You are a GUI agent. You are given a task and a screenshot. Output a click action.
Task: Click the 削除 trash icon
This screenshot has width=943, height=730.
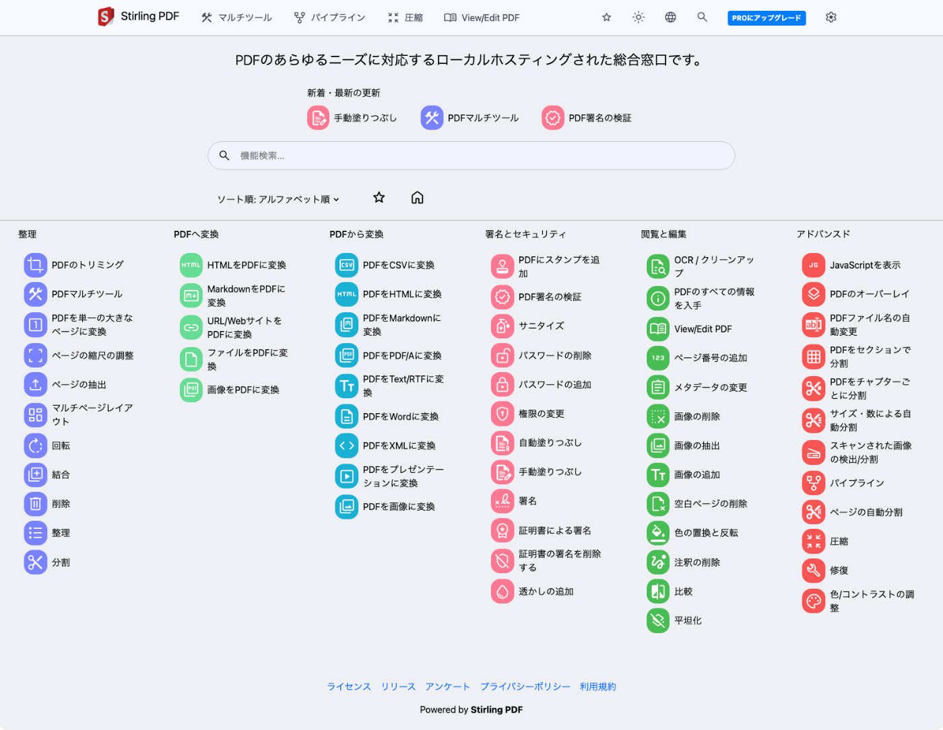[36, 504]
